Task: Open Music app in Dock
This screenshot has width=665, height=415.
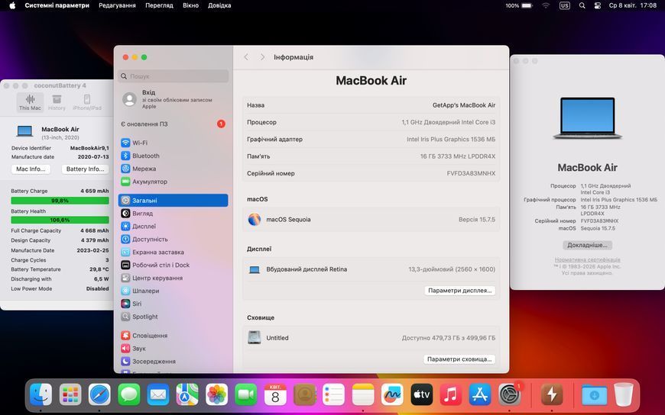Action: pyautogui.click(x=451, y=394)
